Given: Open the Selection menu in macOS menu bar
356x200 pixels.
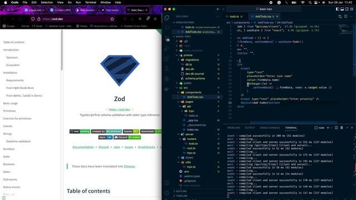Looking at the screenshot, I should [x=47, y=2].
